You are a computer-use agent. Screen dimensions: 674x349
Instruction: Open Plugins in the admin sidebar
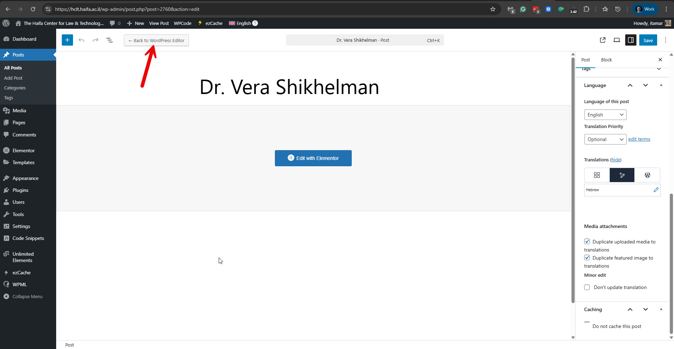point(20,190)
